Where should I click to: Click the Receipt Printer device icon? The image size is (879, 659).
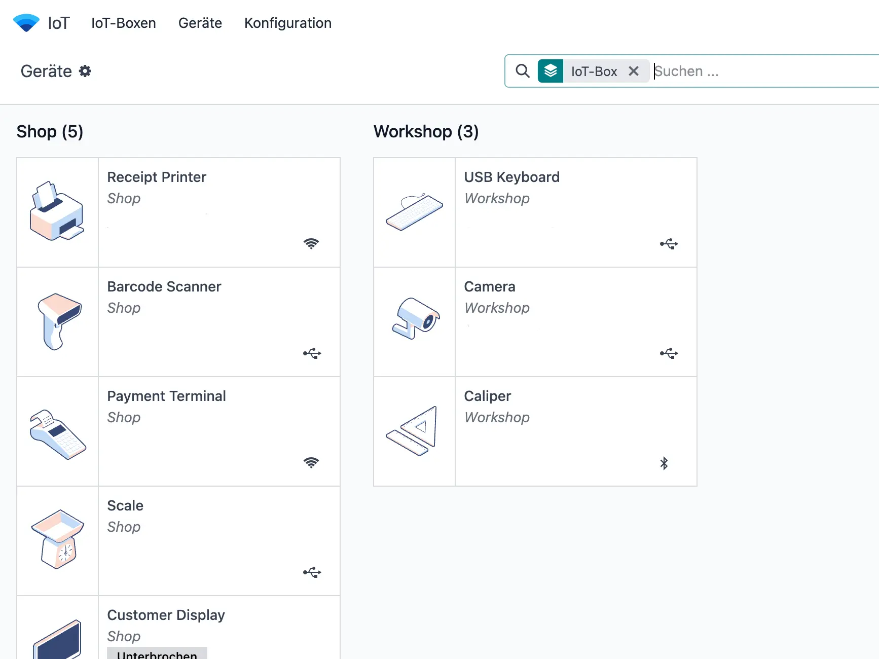point(57,212)
